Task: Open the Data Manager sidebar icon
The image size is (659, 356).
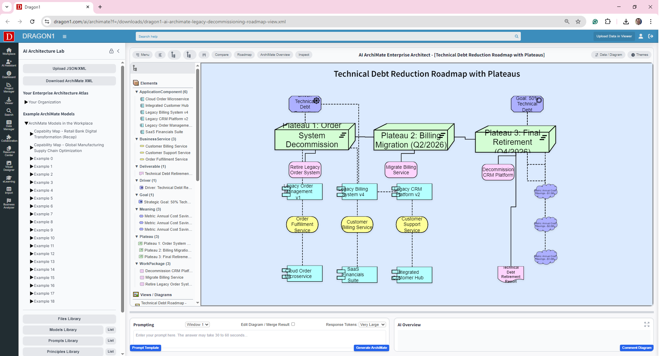Action: tap(9, 125)
